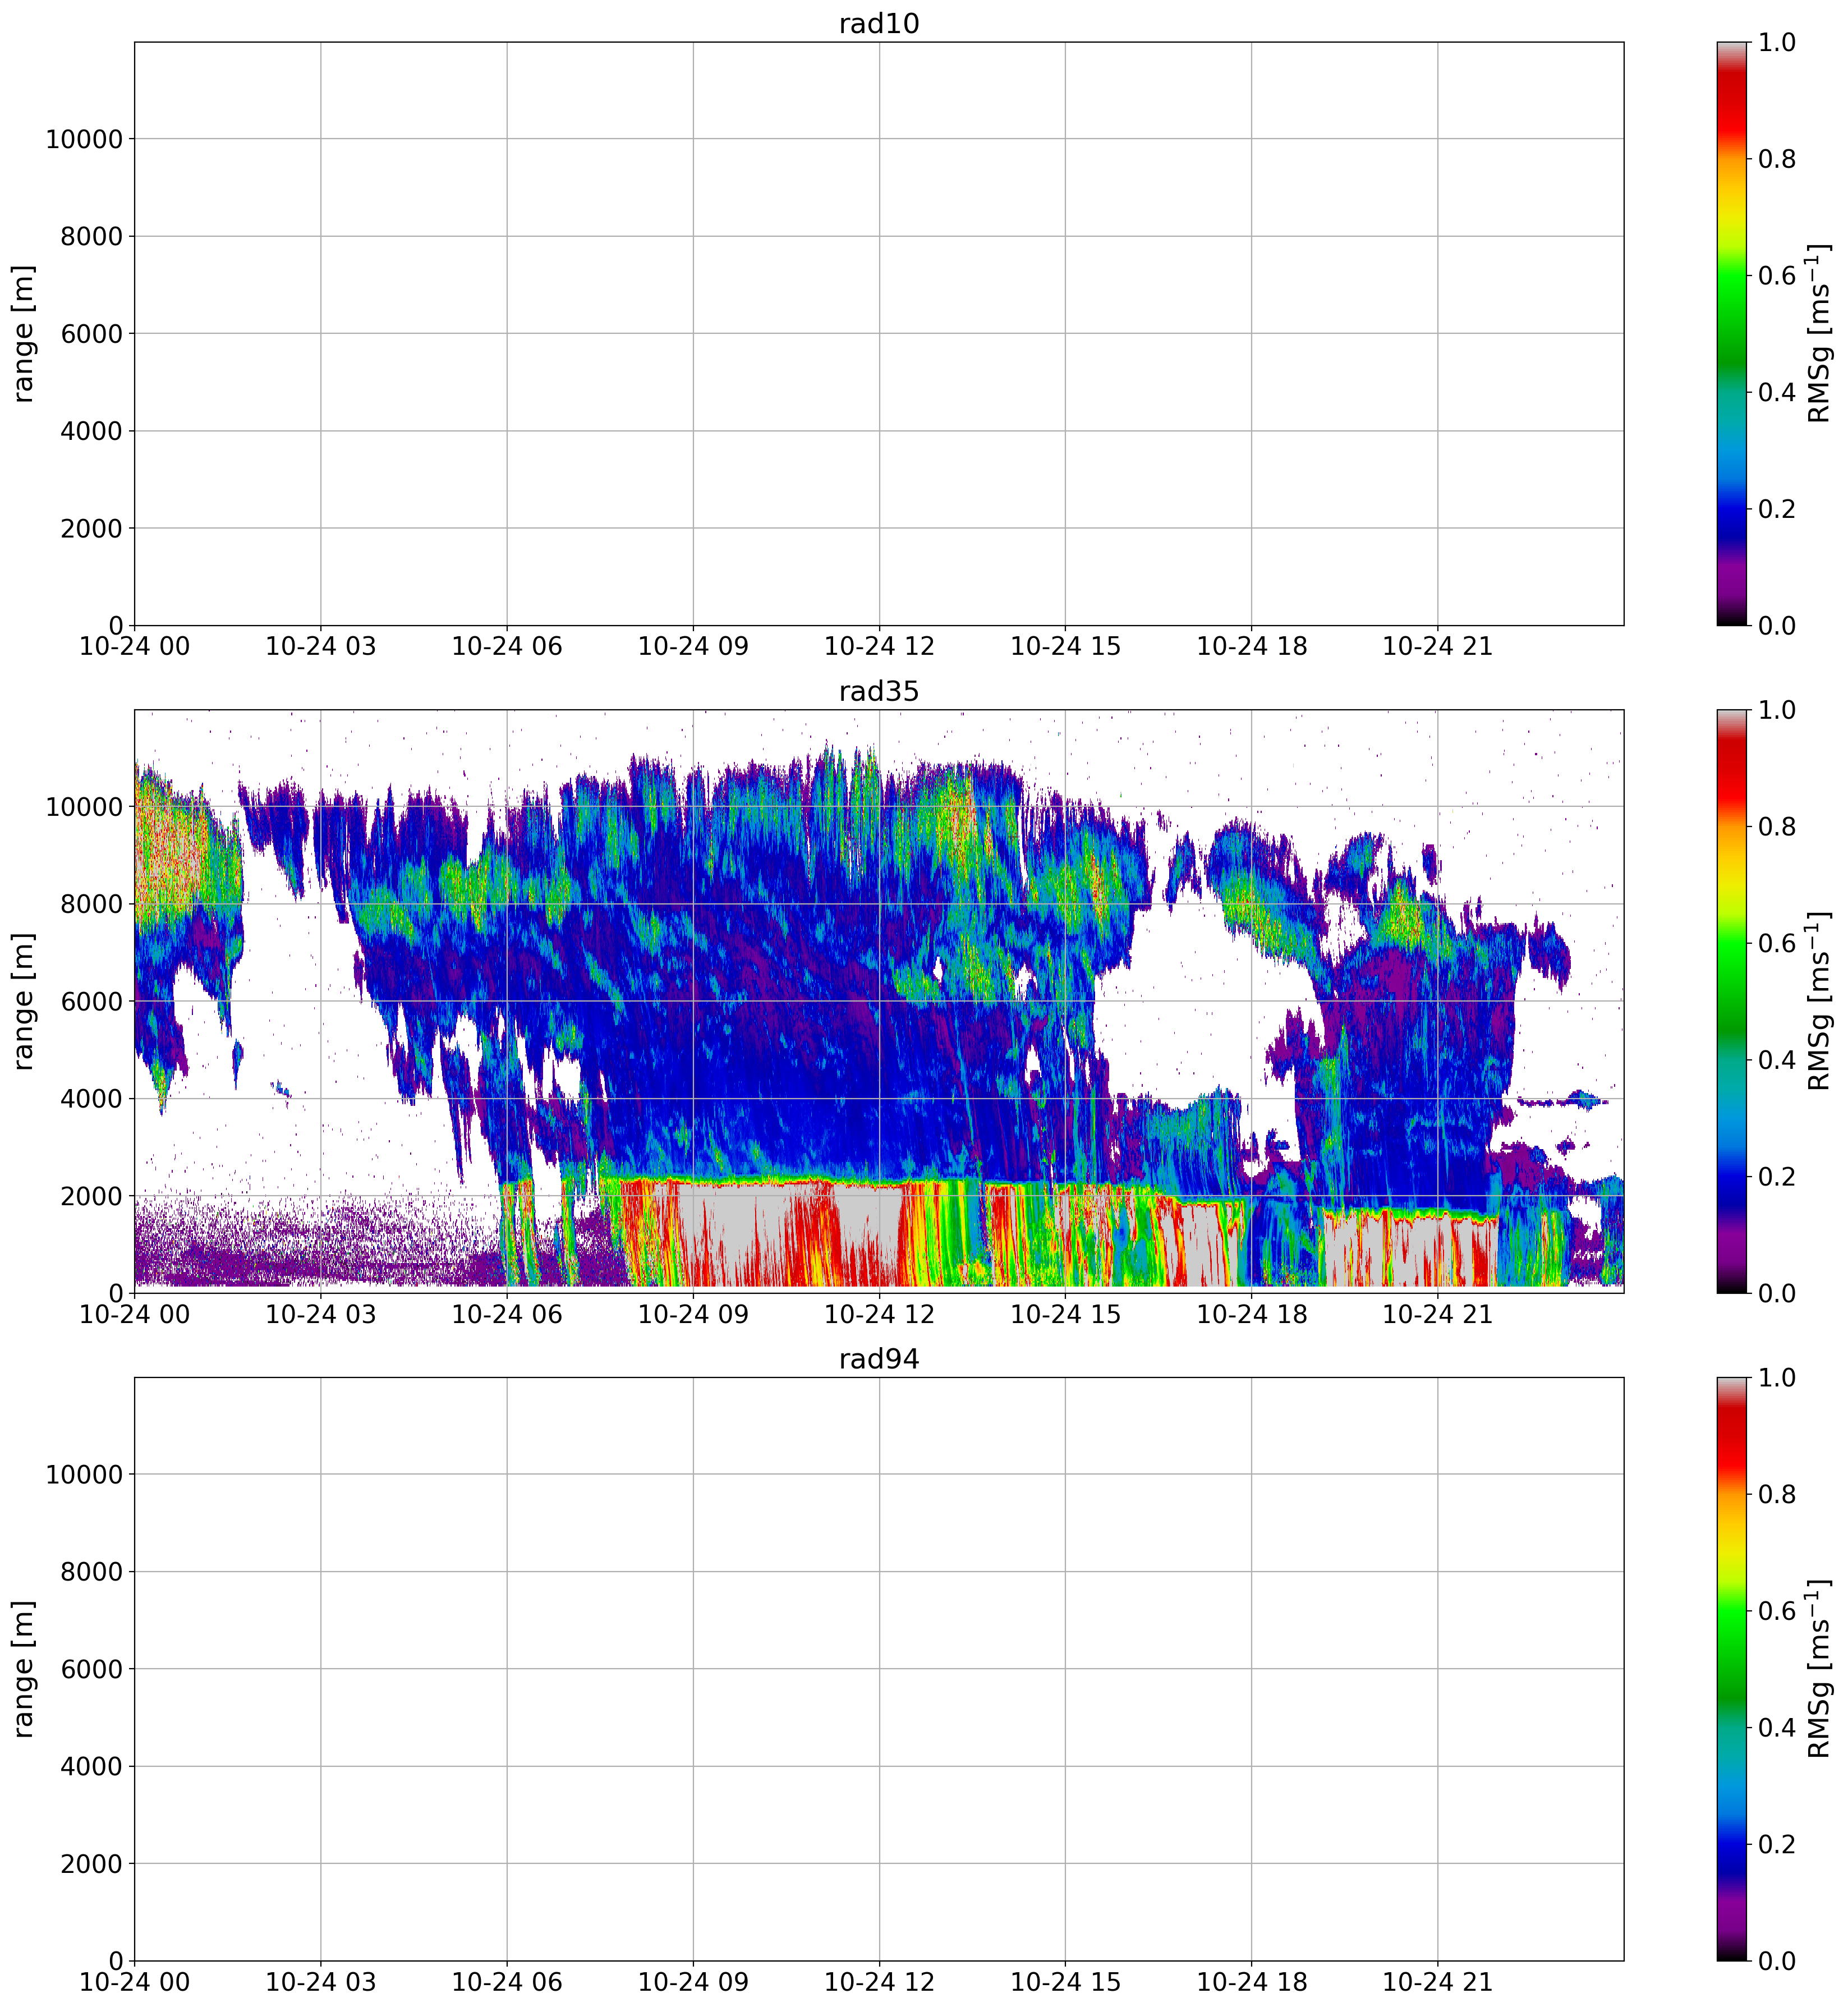Click the rad94 x-axis label 10-24 18
This screenshot has height=2007, width=1848.
pos(1251,1983)
